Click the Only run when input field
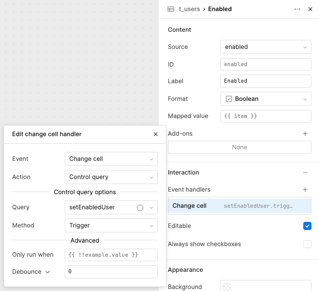Screen dimensions: 319x291 (x=111, y=255)
